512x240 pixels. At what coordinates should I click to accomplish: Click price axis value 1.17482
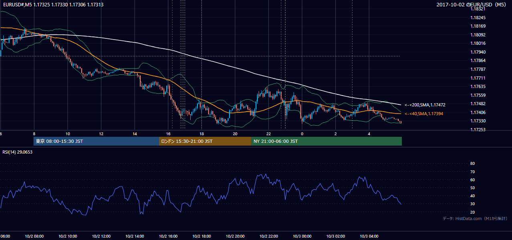click(478, 104)
